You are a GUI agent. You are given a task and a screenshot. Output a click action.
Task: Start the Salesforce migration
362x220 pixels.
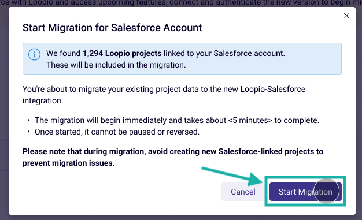pos(305,192)
